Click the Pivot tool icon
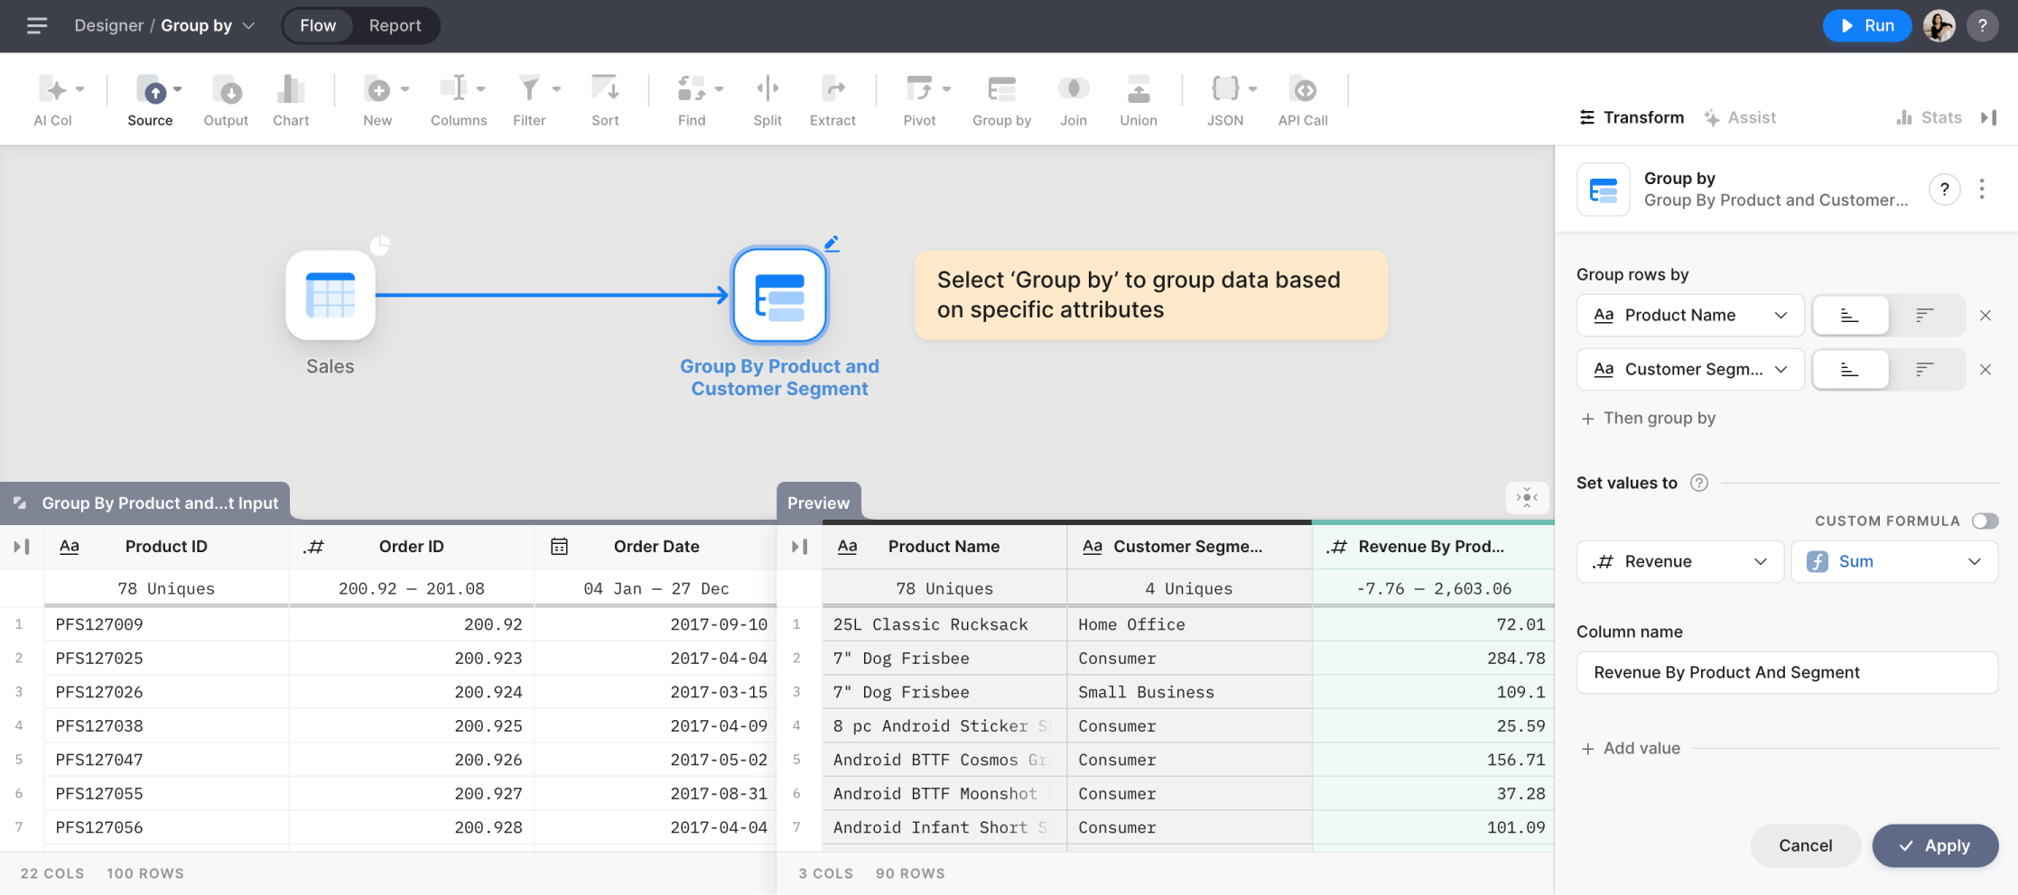 [919, 90]
